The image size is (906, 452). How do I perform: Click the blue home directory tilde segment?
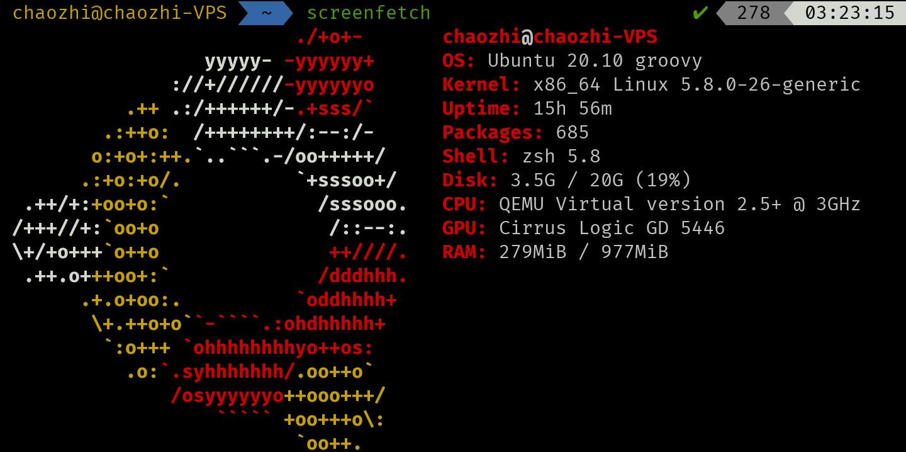(266, 13)
